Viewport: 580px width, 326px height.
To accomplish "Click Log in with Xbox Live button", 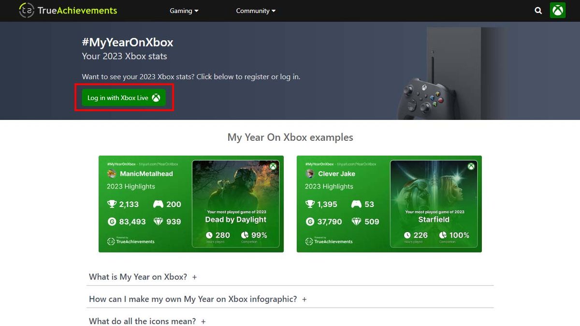I will pyautogui.click(x=124, y=98).
